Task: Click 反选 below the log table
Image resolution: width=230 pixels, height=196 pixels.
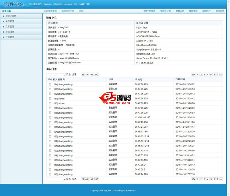Action: [x=68, y=179]
